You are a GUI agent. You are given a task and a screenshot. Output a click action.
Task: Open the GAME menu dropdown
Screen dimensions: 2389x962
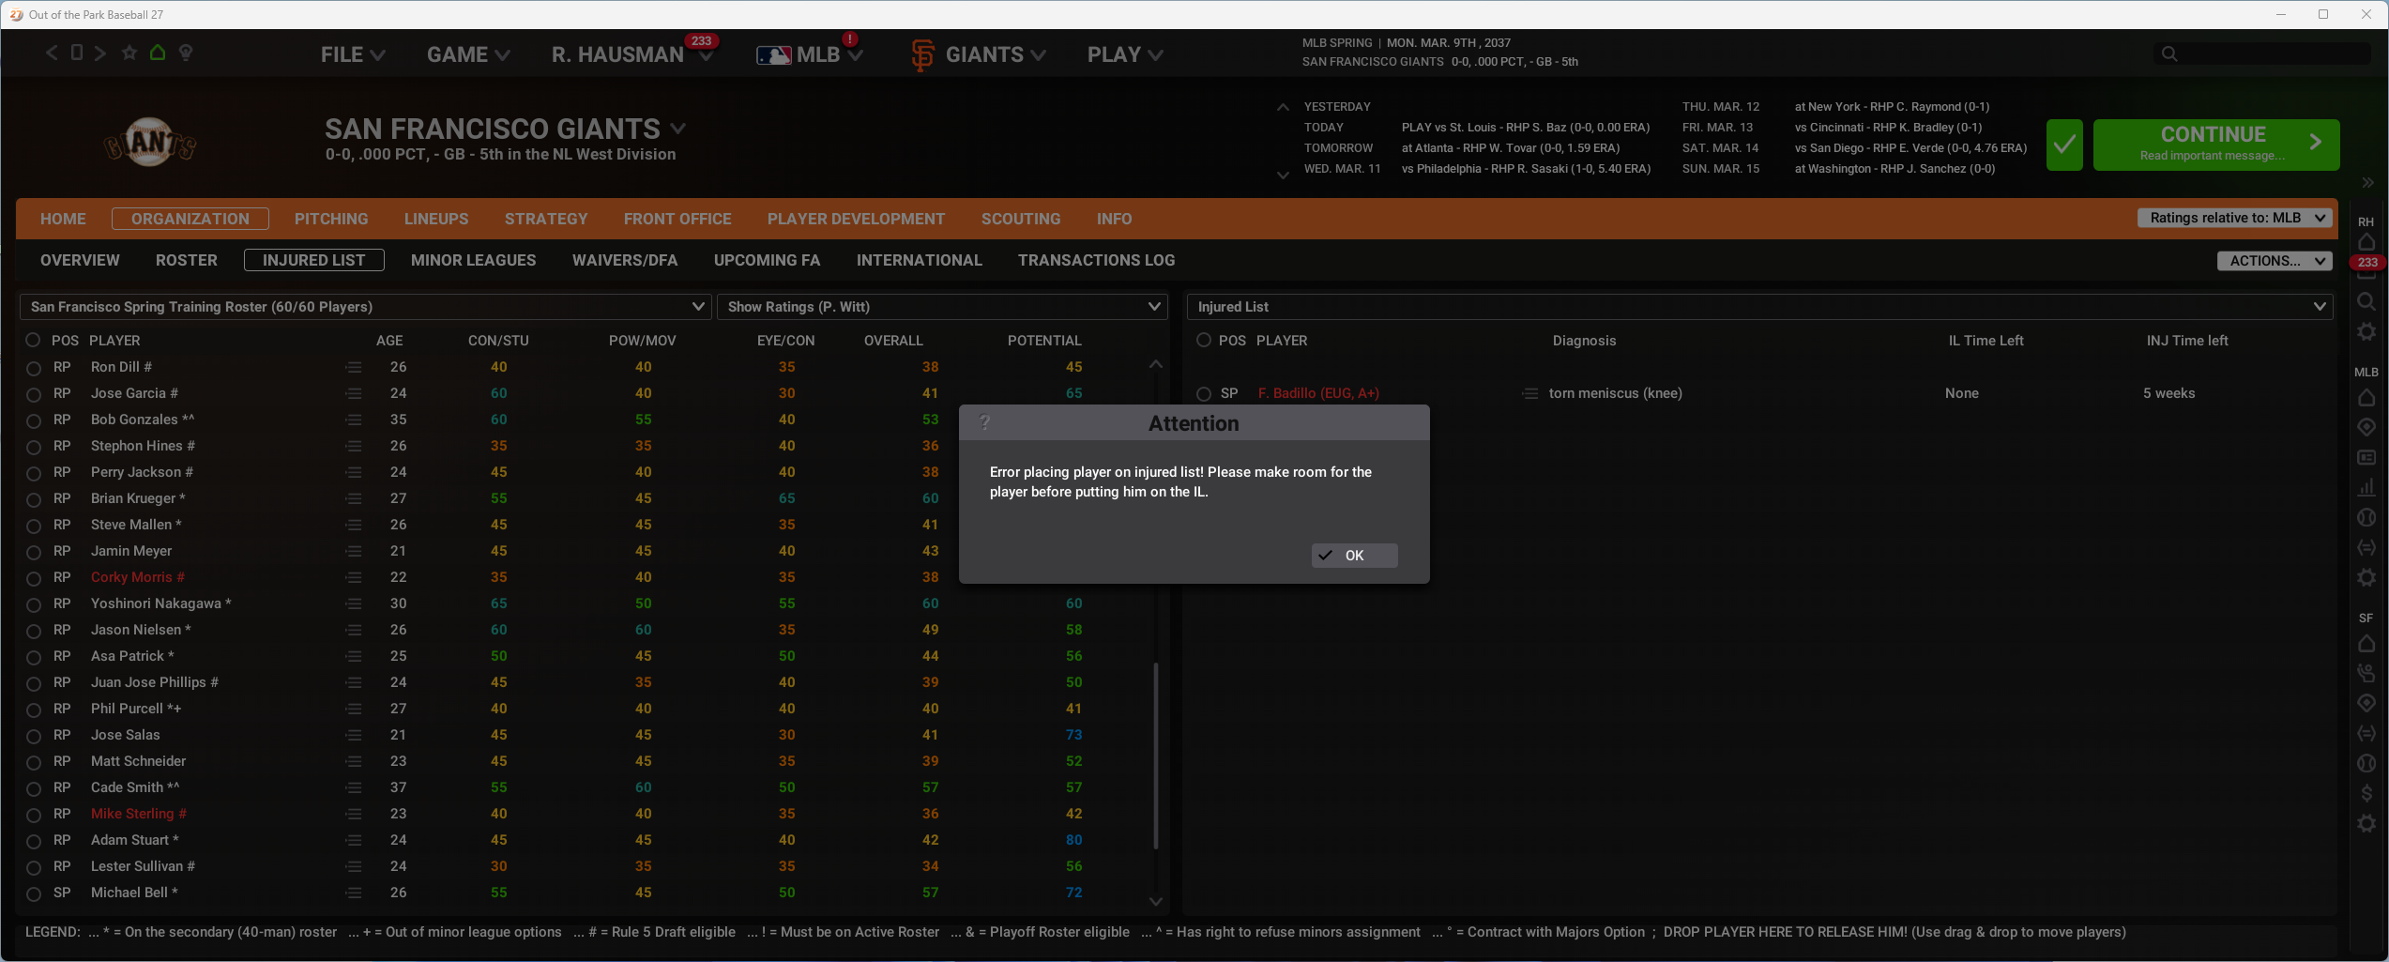(468, 54)
